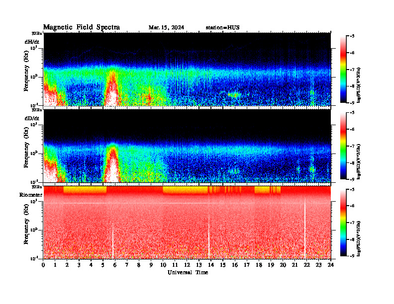Click hour "24" on Universal Time axis
This screenshot has width=394, height=304.
(331, 265)
